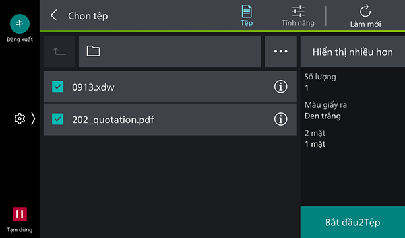Open the Số lượng quantity setting
This screenshot has width=405, height=238.
click(x=321, y=82)
